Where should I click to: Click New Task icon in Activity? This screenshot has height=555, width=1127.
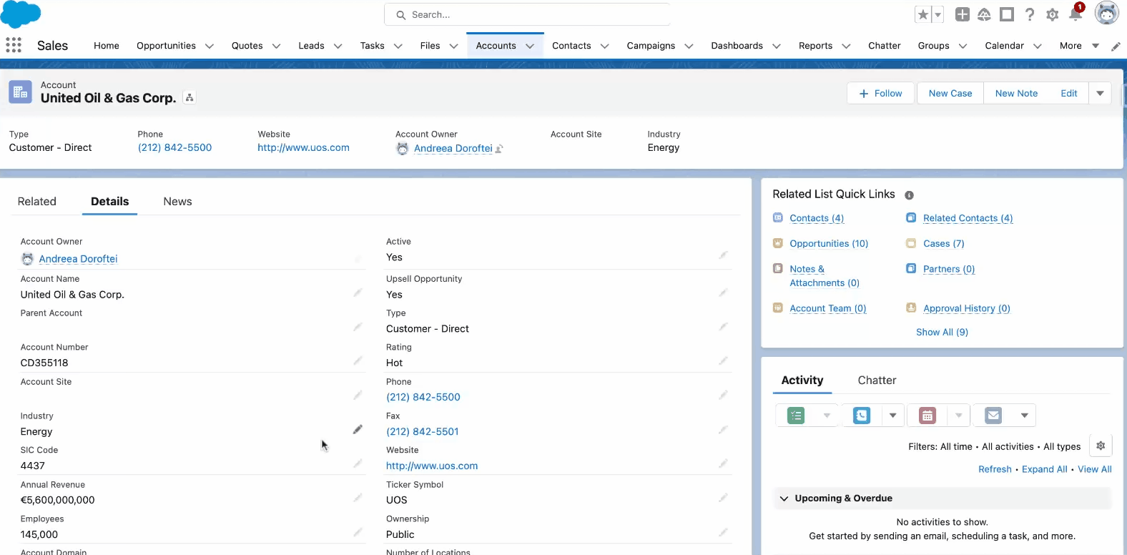pyautogui.click(x=796, y=416)
